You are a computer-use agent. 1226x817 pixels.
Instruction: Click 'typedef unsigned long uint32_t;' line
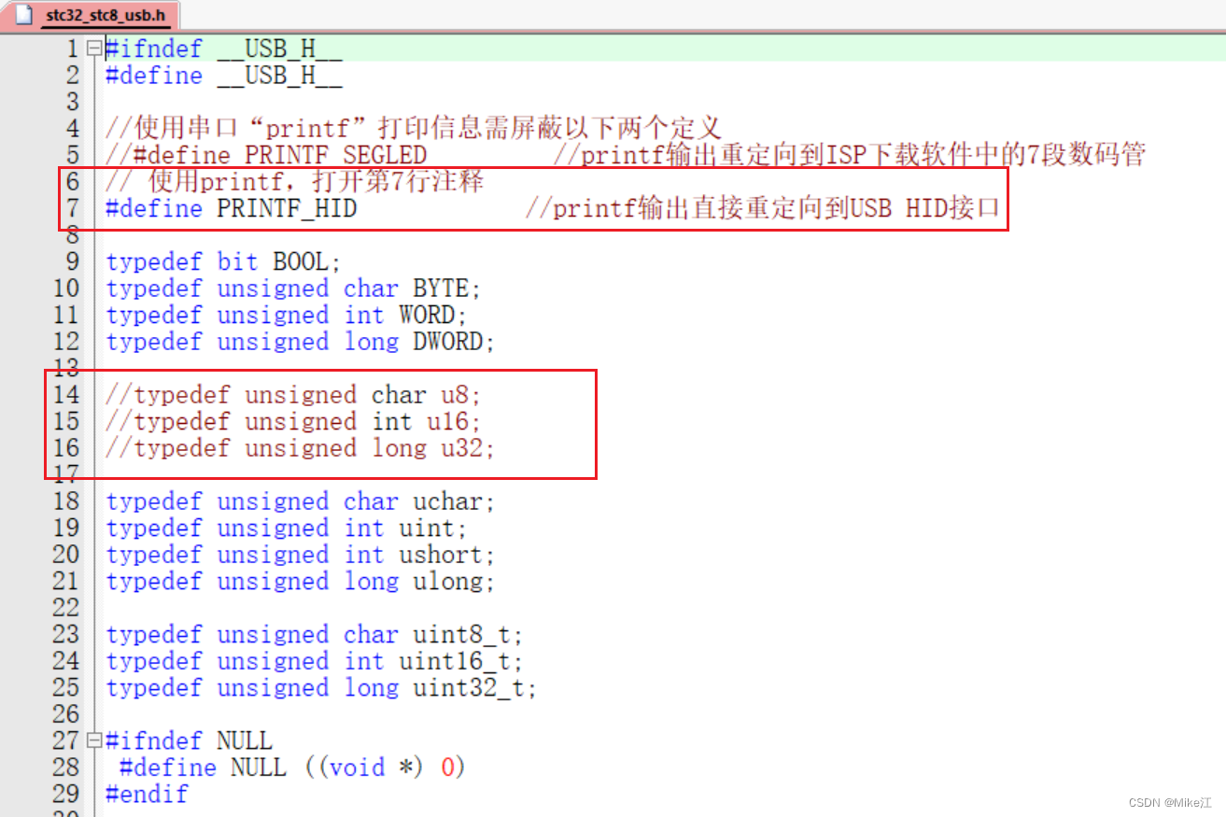322,688
